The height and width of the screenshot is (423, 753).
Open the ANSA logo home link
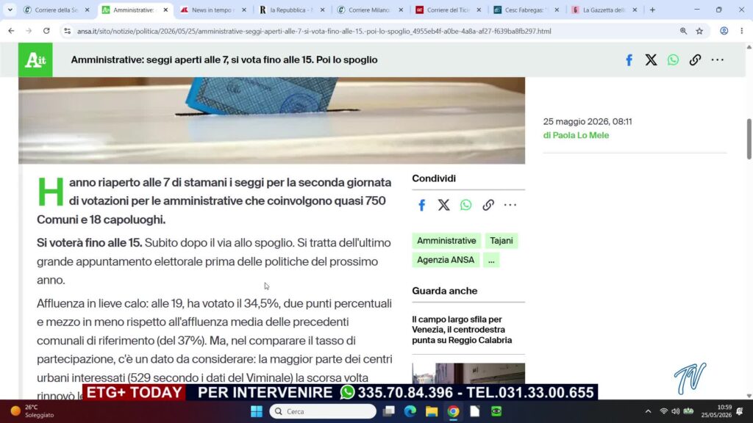pos(35,60)
